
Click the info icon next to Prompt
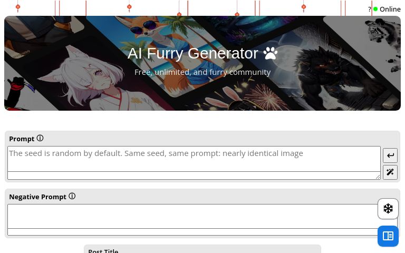pyautogui.click(x=40, y=139)
